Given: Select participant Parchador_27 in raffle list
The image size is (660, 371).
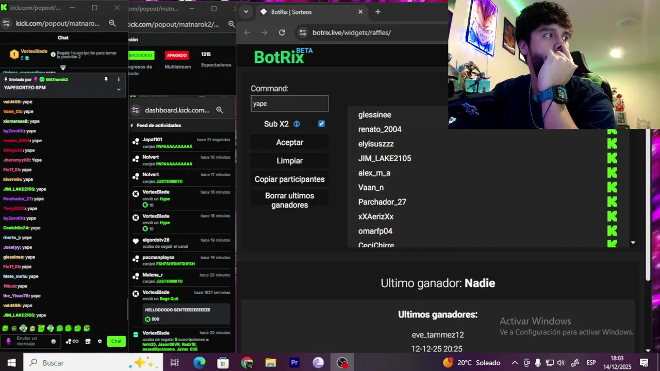Looking at the screenshot, I should (x=382, y=202).
